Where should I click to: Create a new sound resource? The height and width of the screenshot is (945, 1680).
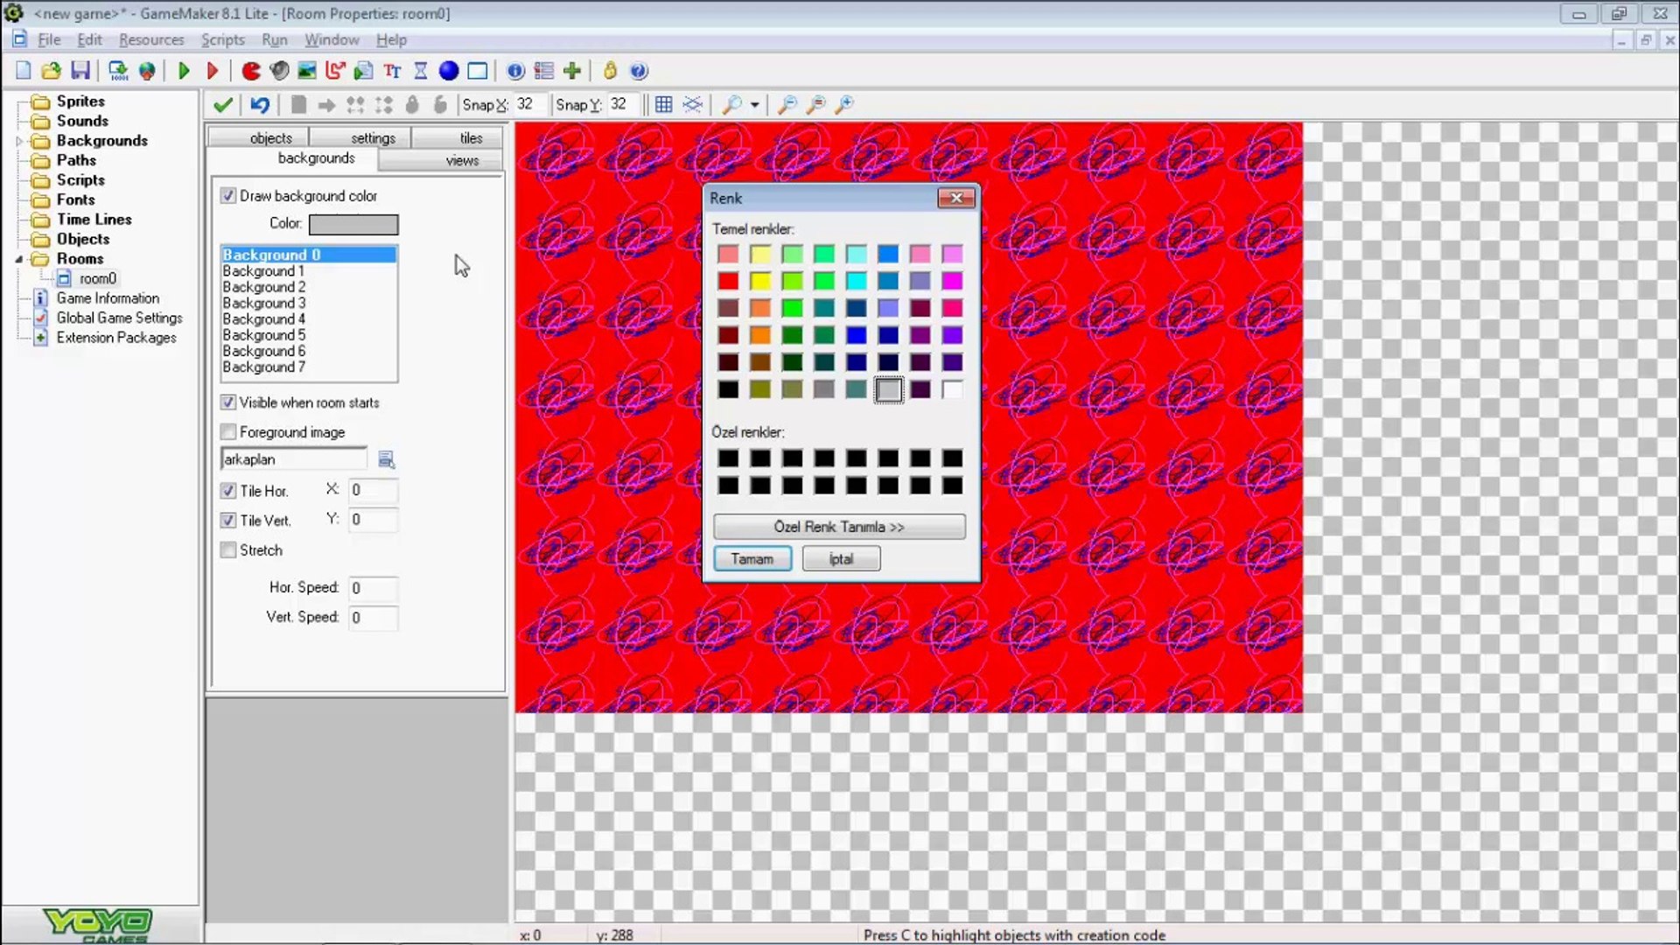(x=279, y=71)
